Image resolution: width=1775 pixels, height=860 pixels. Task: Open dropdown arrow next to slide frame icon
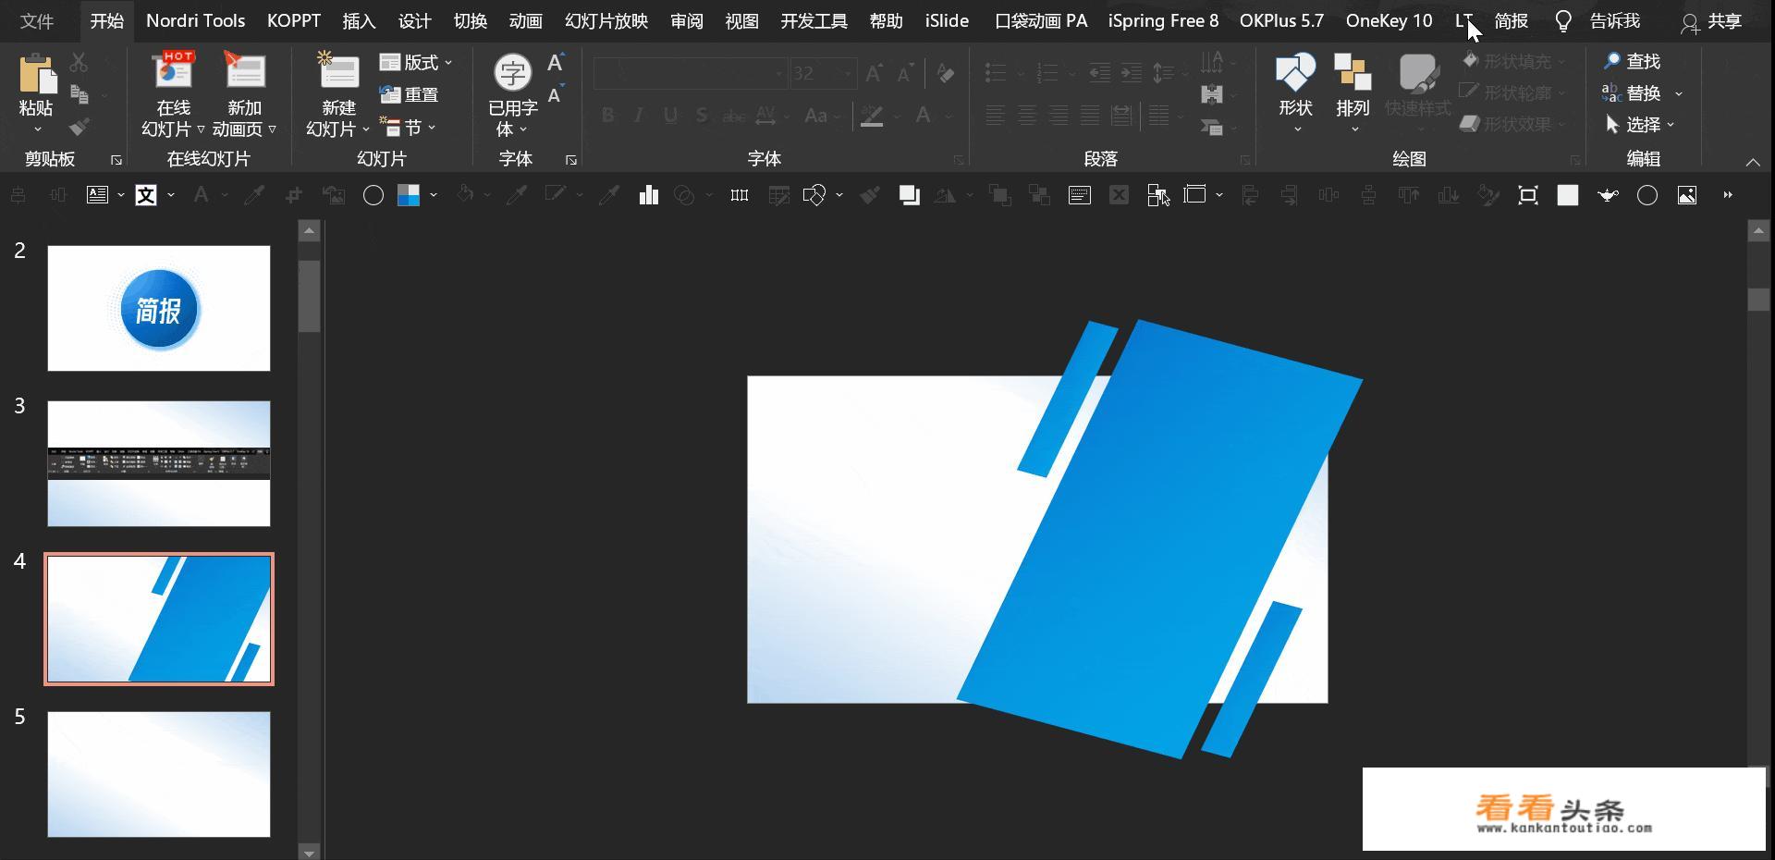[1219, 195]
